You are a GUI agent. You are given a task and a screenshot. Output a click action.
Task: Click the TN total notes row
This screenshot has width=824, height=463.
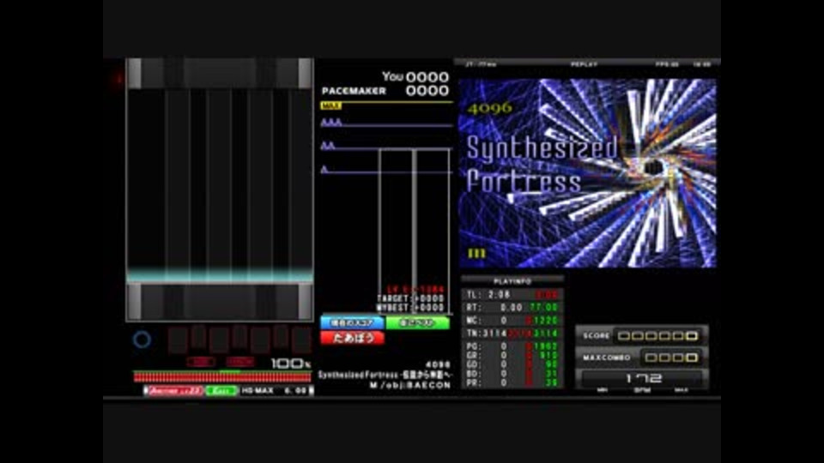pyautogui.click(x=512, y=334)
